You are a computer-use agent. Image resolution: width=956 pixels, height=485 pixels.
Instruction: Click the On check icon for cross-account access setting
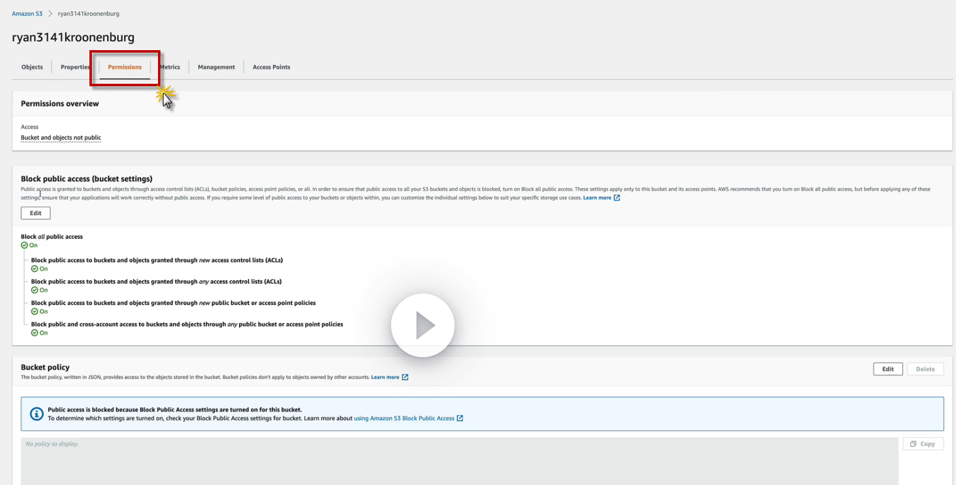(35, 333)
